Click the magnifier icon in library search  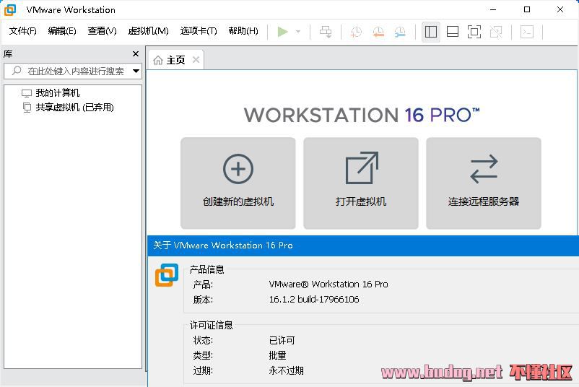click(17, 71)
